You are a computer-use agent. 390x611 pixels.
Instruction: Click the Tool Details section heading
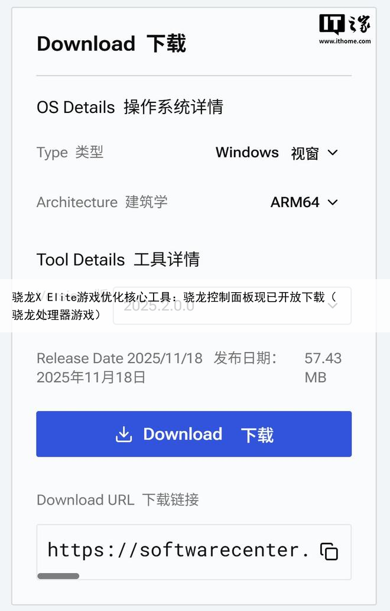(118, 260)
